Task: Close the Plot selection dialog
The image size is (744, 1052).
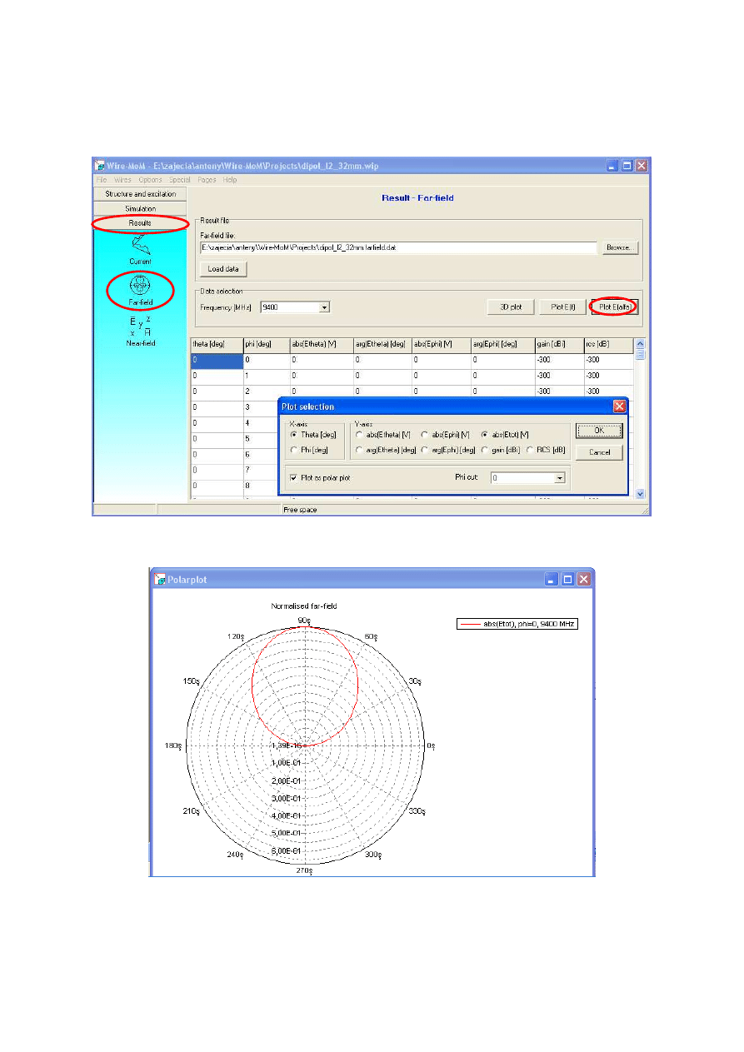Action: pos(619,406)
